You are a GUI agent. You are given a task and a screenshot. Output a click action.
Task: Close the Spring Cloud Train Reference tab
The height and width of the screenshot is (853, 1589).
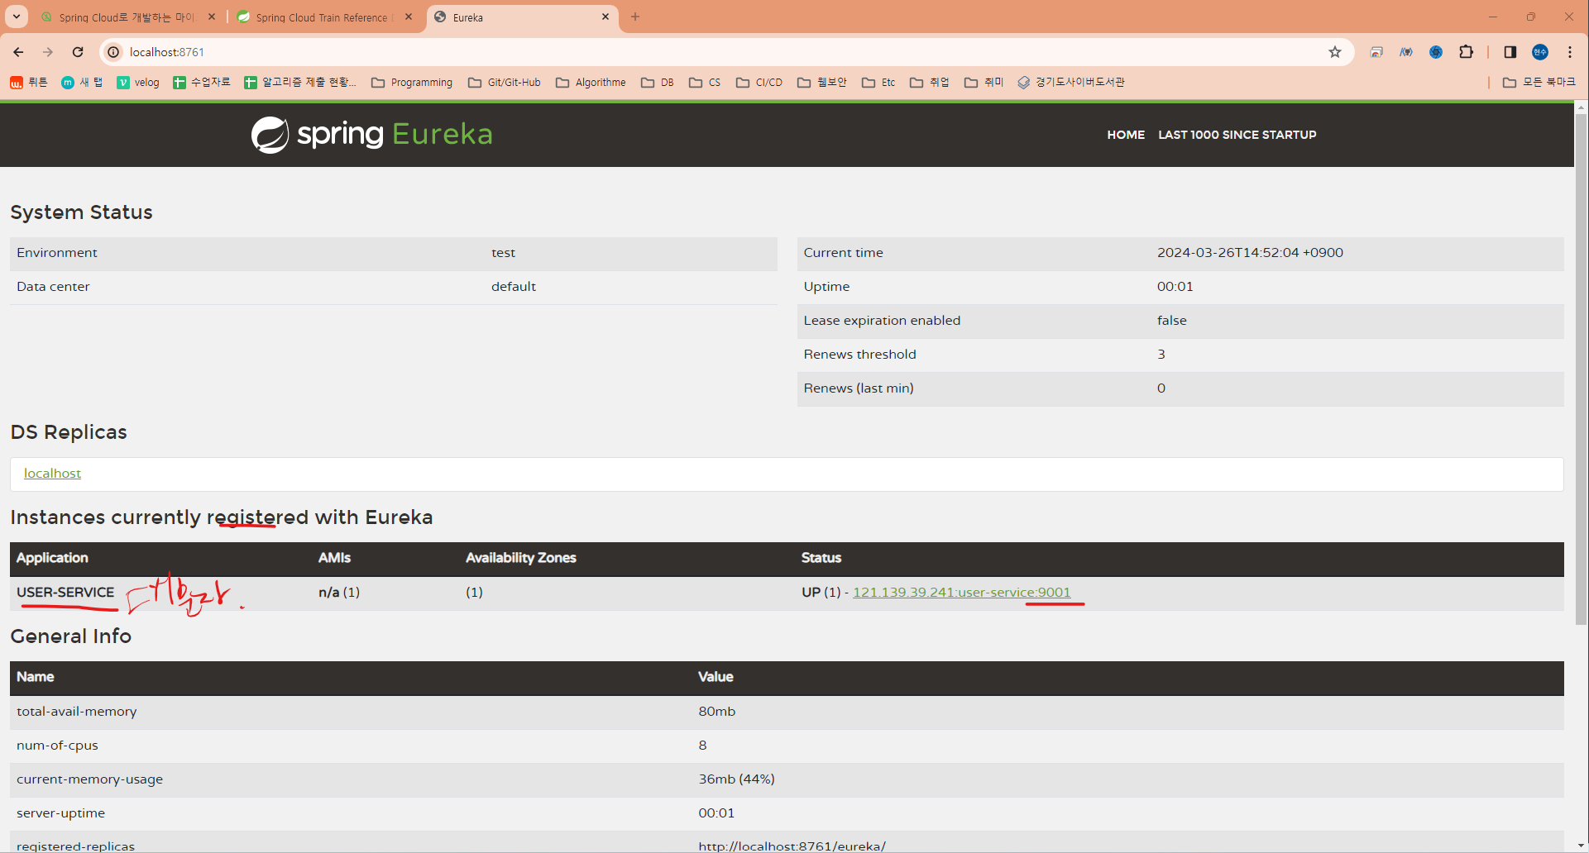click(409, 17)
